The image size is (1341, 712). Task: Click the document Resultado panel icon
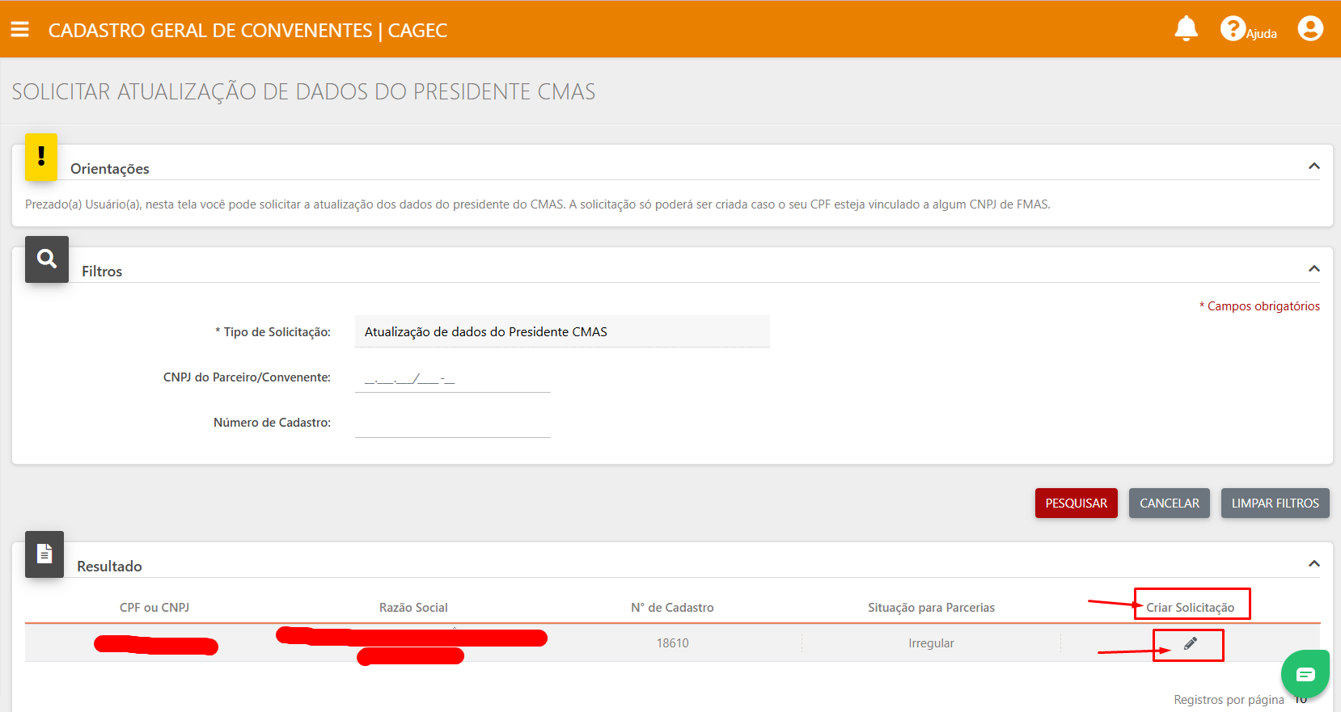click(x=44, y=554)
